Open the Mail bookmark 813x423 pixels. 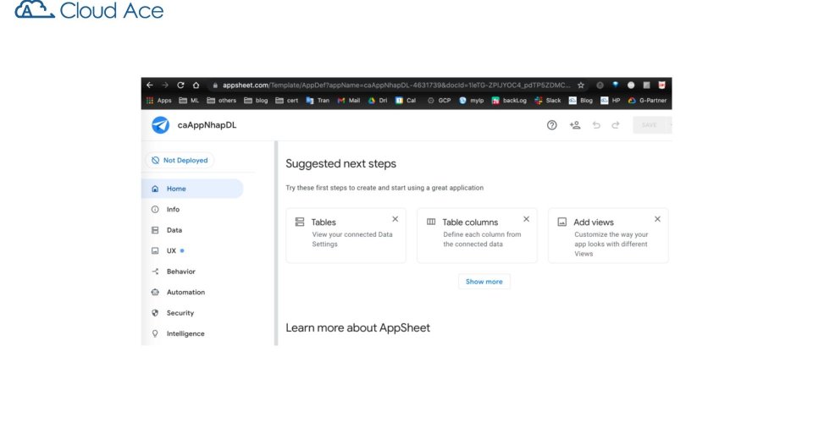tap(348, 101)
